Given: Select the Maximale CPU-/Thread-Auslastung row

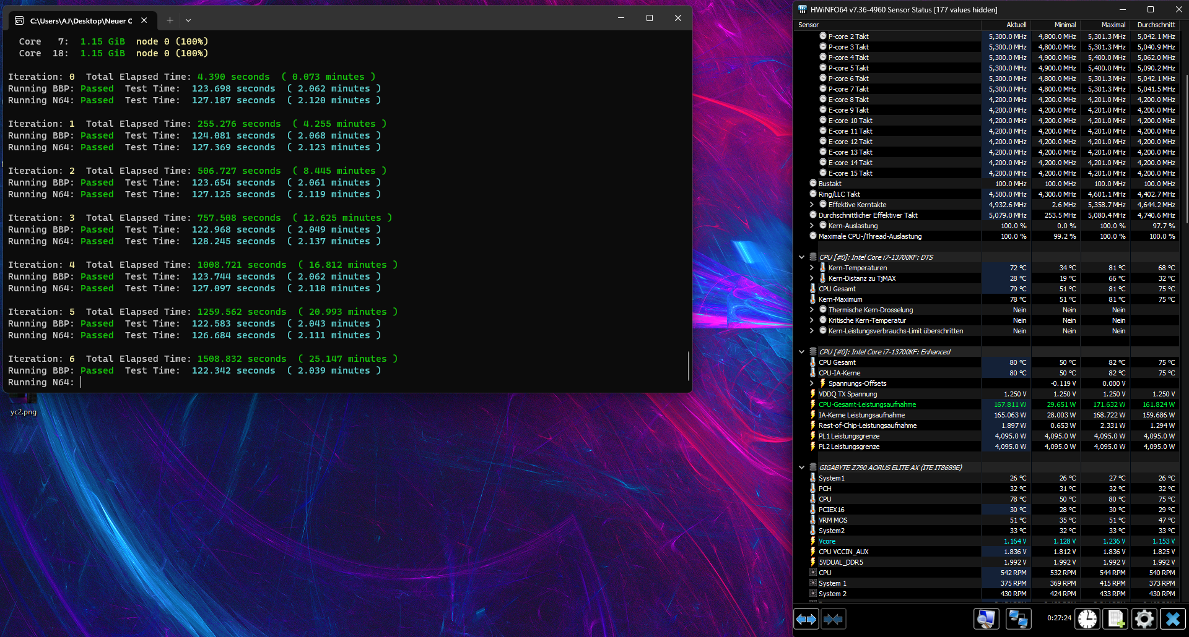Looking at the screenshot, I should click(x=986, y=236).
